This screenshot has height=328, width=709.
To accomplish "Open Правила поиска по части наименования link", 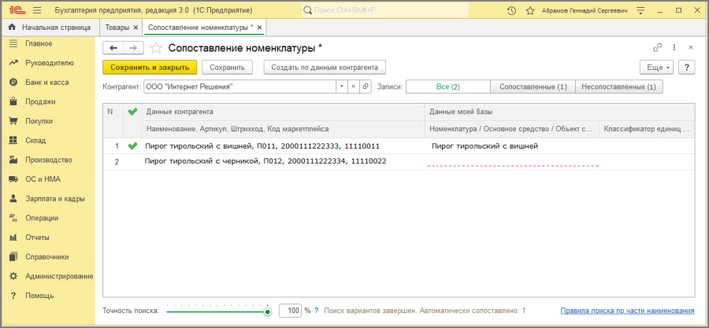I will [627, 311].
